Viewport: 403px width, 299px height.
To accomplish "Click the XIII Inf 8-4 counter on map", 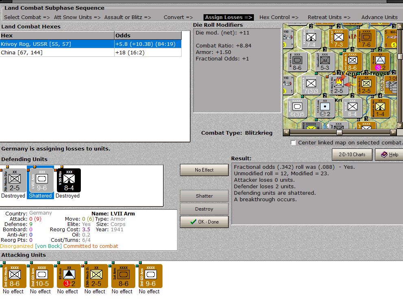I will (352, 109).
